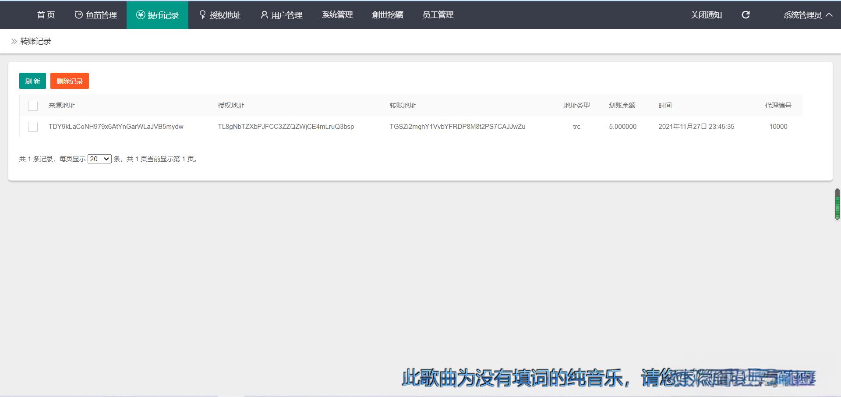Open the 用户管理 menu item
Screen dimensions: 841x397
point(281,15)
